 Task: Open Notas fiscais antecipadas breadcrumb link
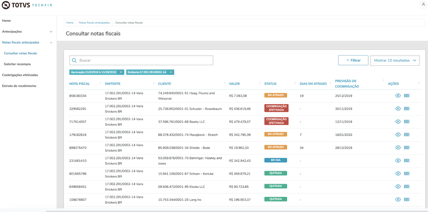click(94, 23)
